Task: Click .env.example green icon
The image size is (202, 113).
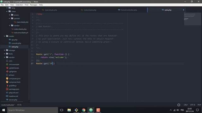Action: [7, 64]
